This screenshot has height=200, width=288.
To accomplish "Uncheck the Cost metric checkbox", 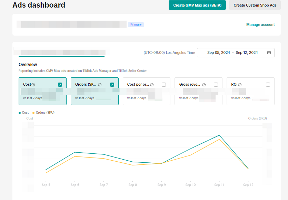I will tap(60, 85).
